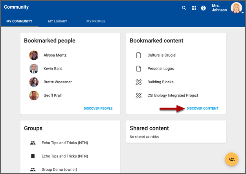Click the document icon beside Culture is Crucial

coord(138,55)
